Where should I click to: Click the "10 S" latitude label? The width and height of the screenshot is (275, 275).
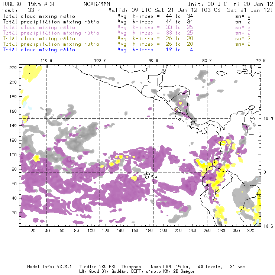(x=268, y=226)
